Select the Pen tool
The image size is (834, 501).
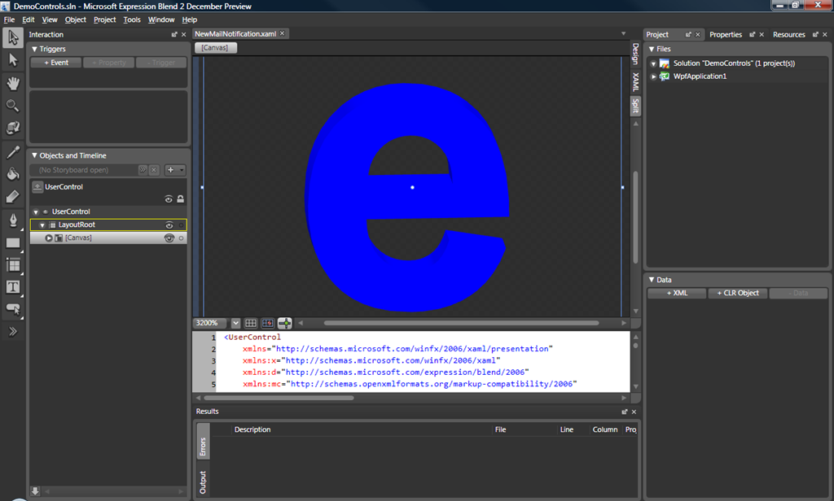pyautogui.click(x=13, y=220)
